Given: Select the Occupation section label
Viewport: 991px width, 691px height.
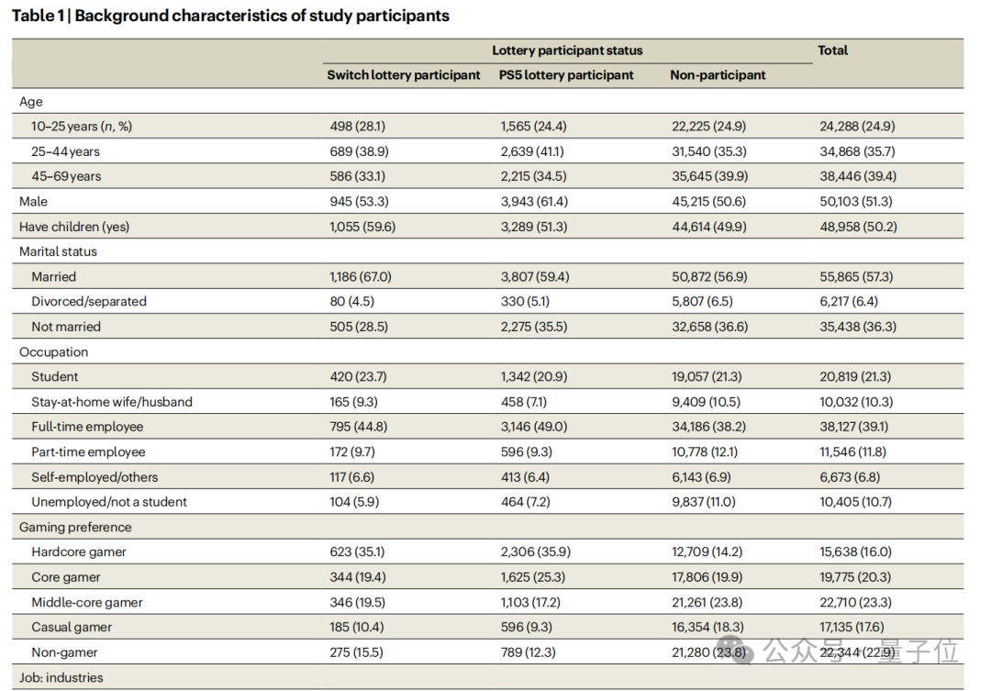Looking at the screenshot, I should tap(54, 352).
